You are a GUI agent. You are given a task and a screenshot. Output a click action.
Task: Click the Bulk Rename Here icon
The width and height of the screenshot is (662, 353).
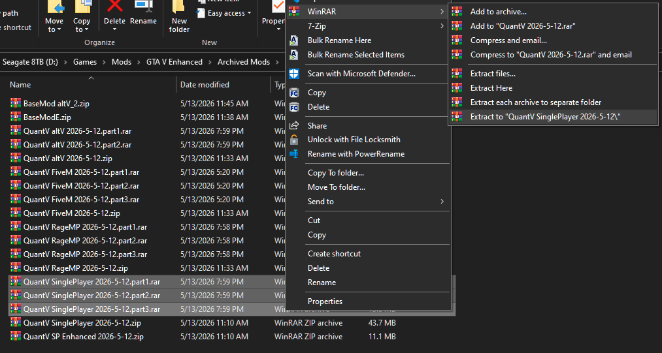[294, 40]
